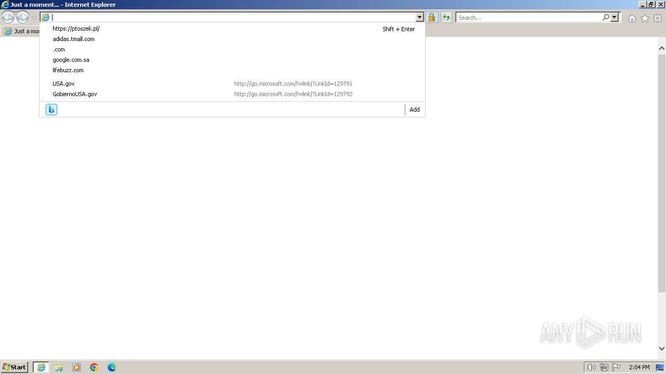The width and height of the screenshot is (666, 374).
Task: Choose the .com suggestion
Action: (x=232, y=49)
